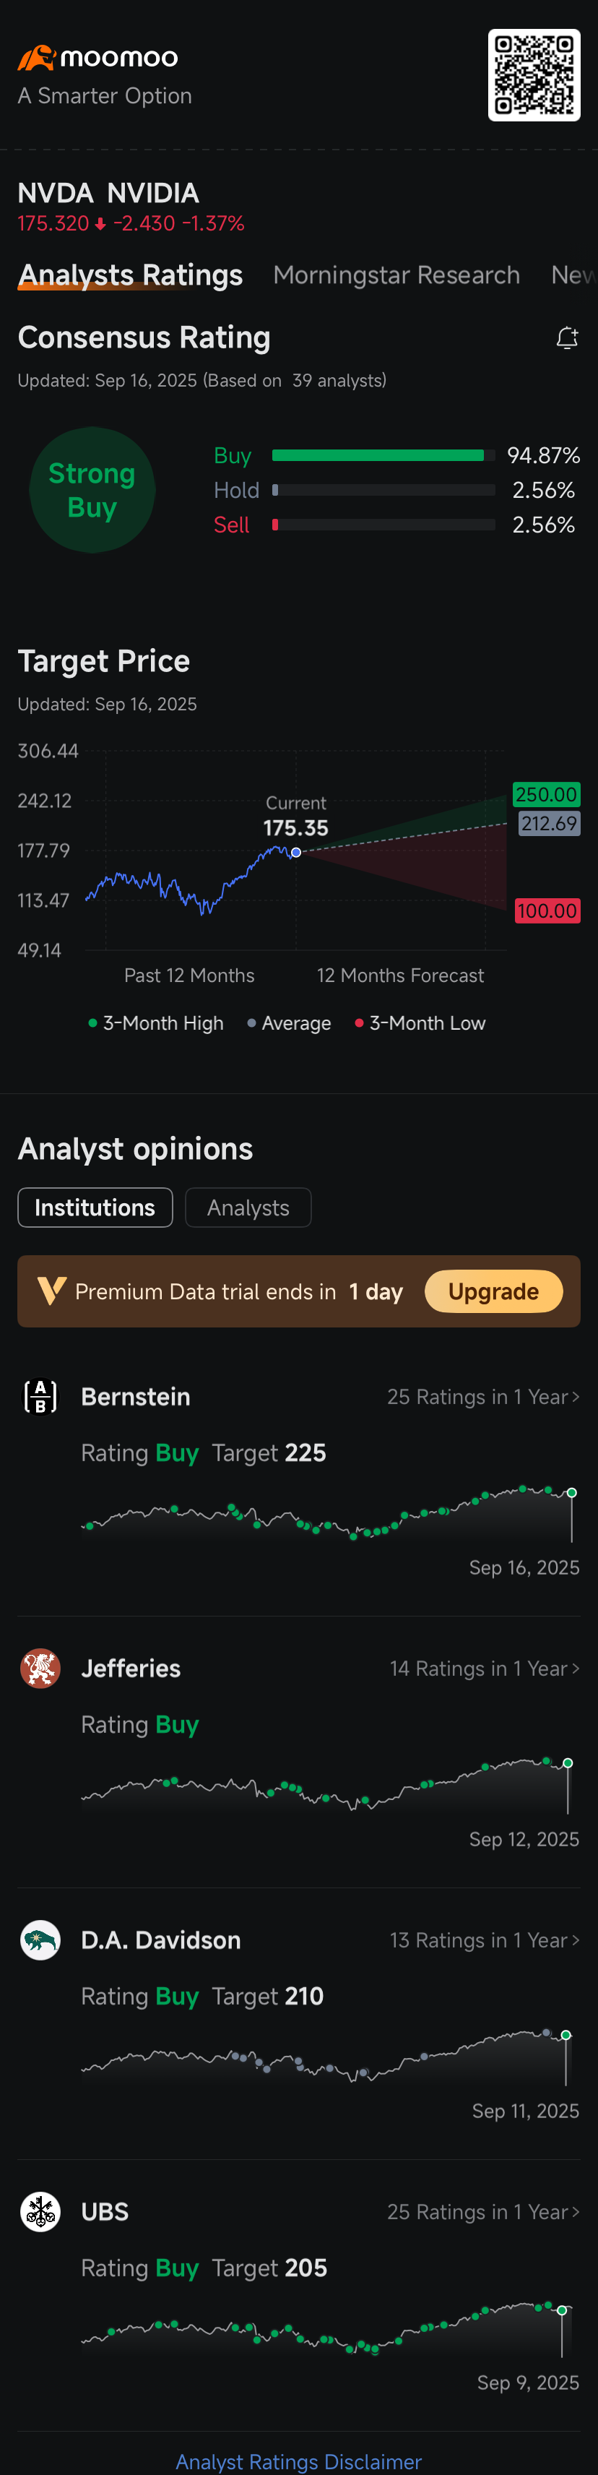Screen dimensions: 598x2475
Task: Open the Bernstein institution logo
Action: tap(40, 1397)
